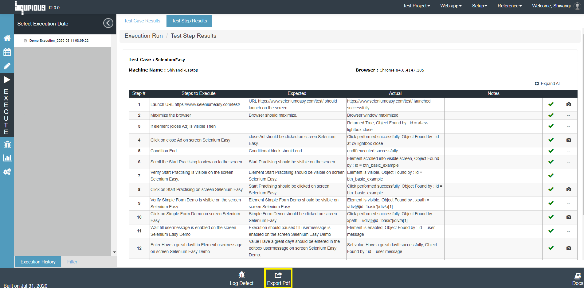
Task: Open the bug defects sidebar icon
Action: click(7, 144)
